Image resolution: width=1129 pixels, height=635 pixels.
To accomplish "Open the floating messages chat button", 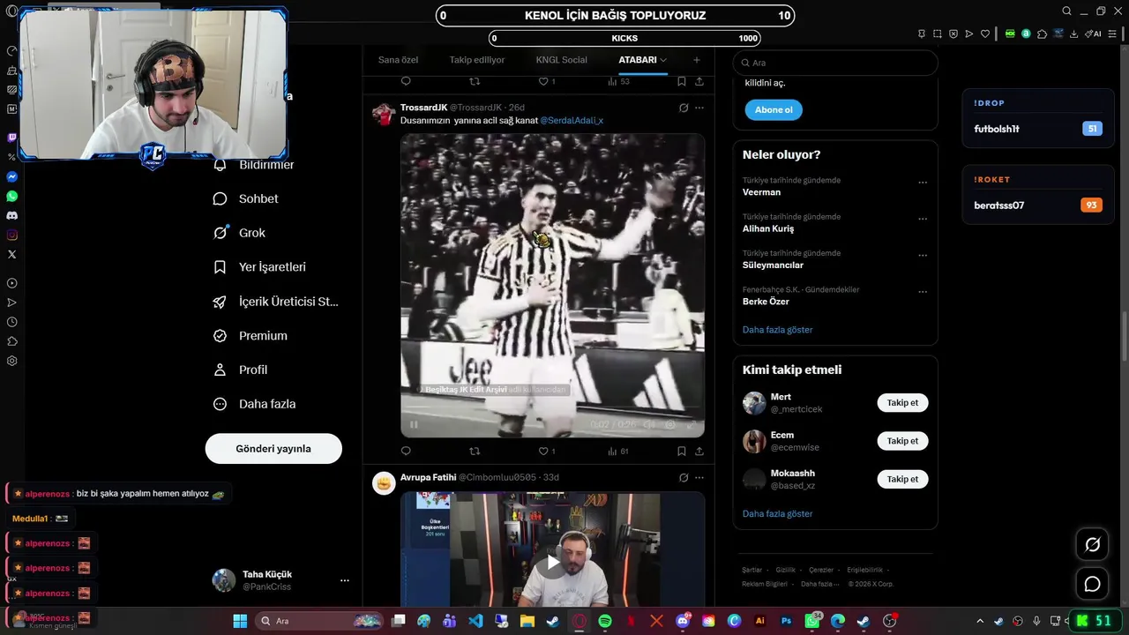I will [1092, 584].
